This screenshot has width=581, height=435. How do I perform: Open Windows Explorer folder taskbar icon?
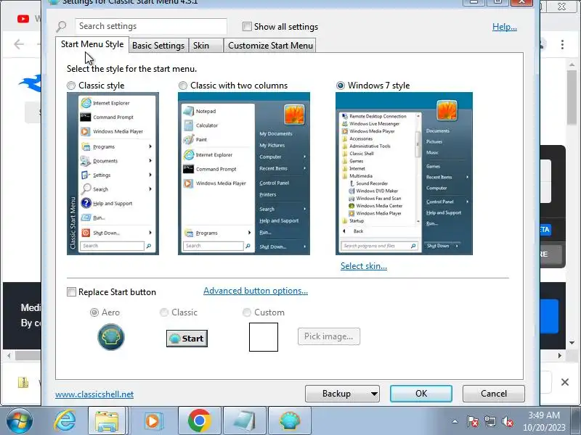[107, 421]
